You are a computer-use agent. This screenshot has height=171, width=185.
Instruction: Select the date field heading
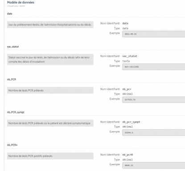[x=9, y=14]
